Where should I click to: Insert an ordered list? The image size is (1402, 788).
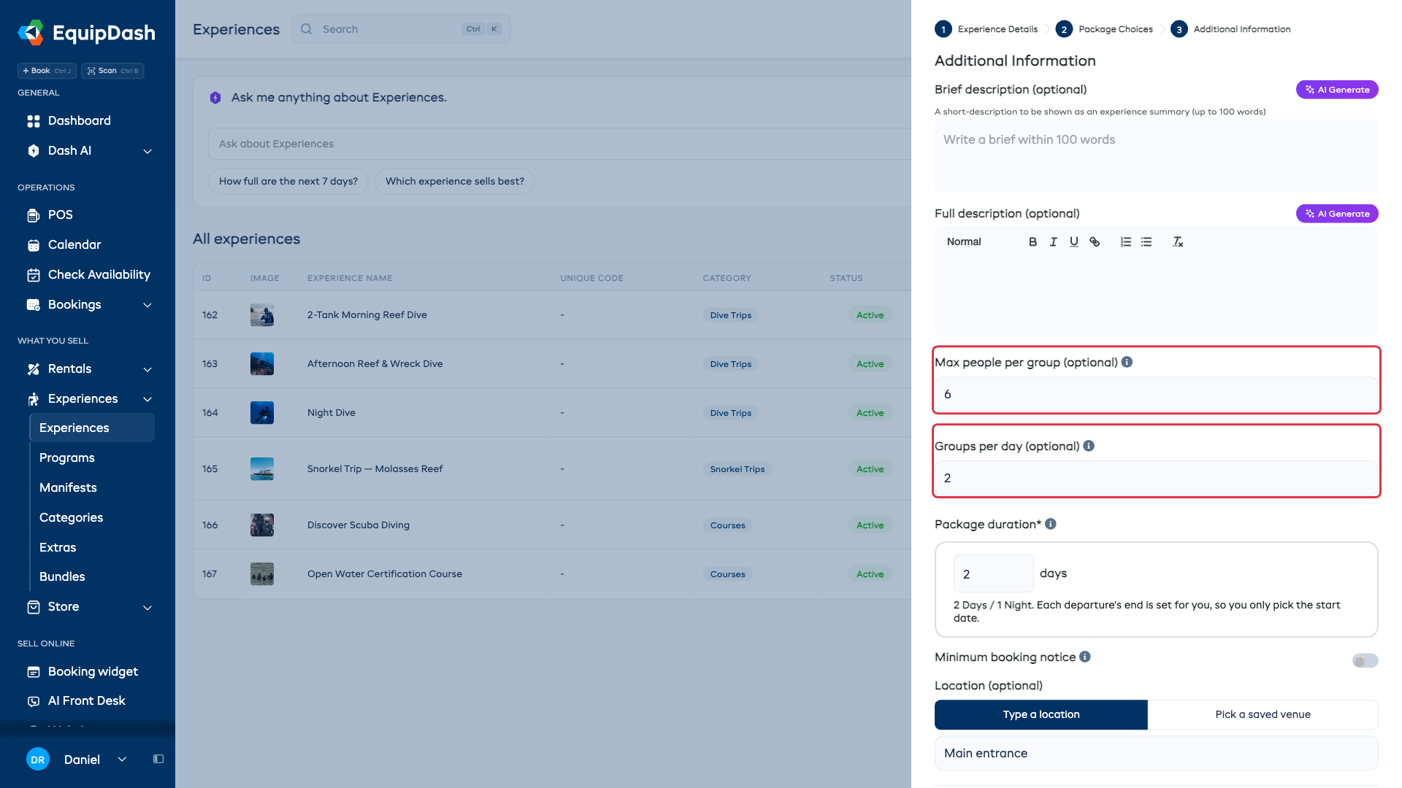(1125, 242)
